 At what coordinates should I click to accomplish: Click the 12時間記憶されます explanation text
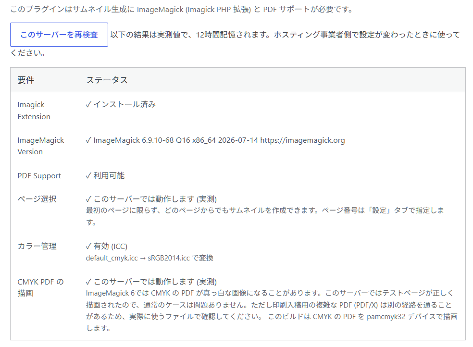pyautogui.click(x=235, y=44)
